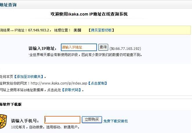The width and height of the screenshot is (192, 133).
Task: Click the 立即购买 button
Action: pyautogui.click(x=92, y=119)
